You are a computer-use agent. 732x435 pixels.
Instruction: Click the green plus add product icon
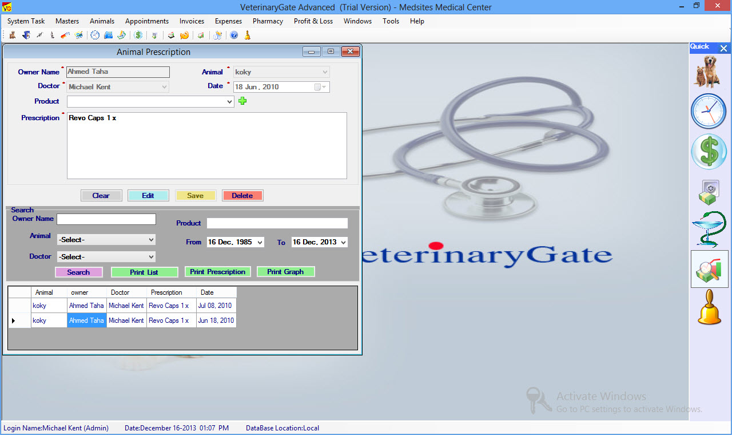pyautogui.click(x=242, y=101)
